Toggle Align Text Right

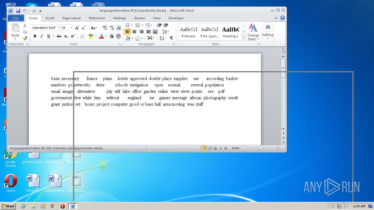point(141,32)
